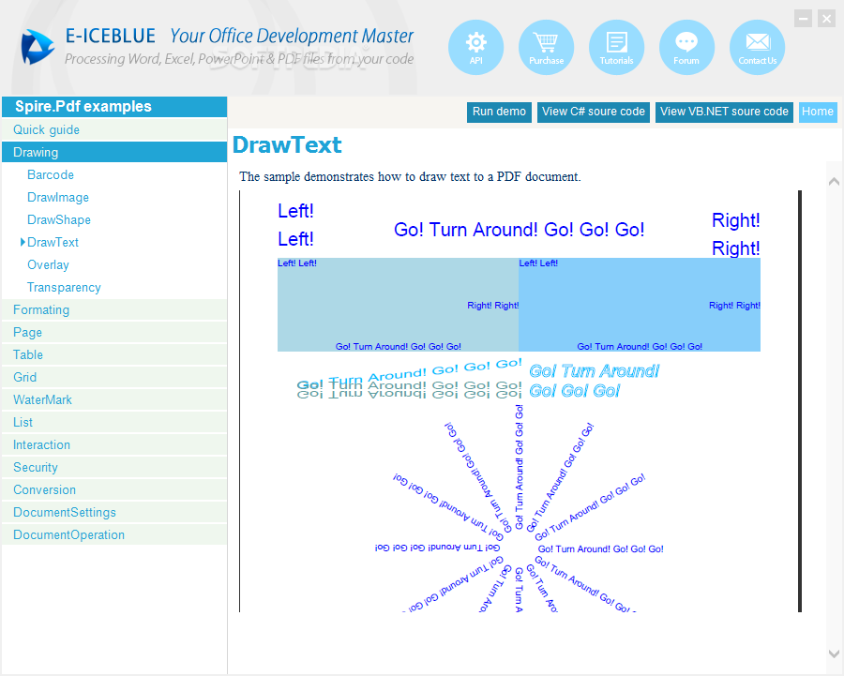Collapse the Drawing category
This screenshot has height=676, width=844.
(x=114, y=152)
